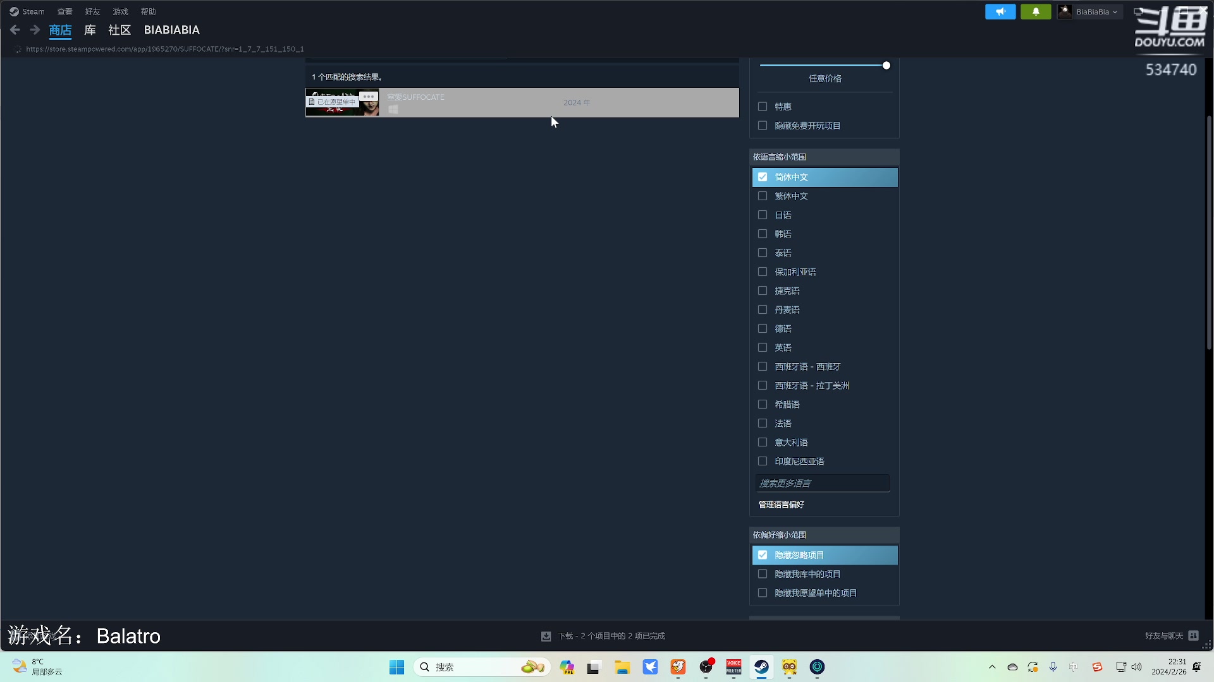Screen dimensions: 1214x682
Task: Uncheck the 简体中文 language filter
Action: point(763,177)
